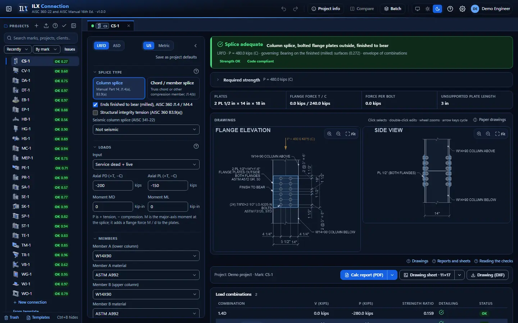The image size is (518, 323).
Task: Click the checkmark icon in Projects header
Action: tap(64, 26)
